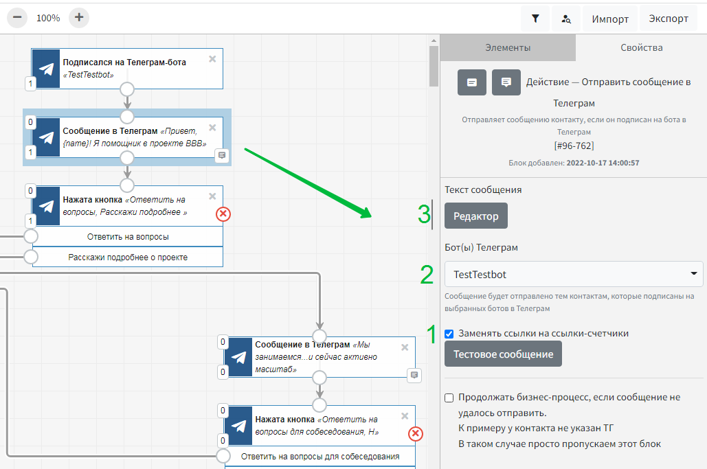Click the first note icon in the properties header
The width and height of the screenshot is (707, 469).
(x=472, y=82)
